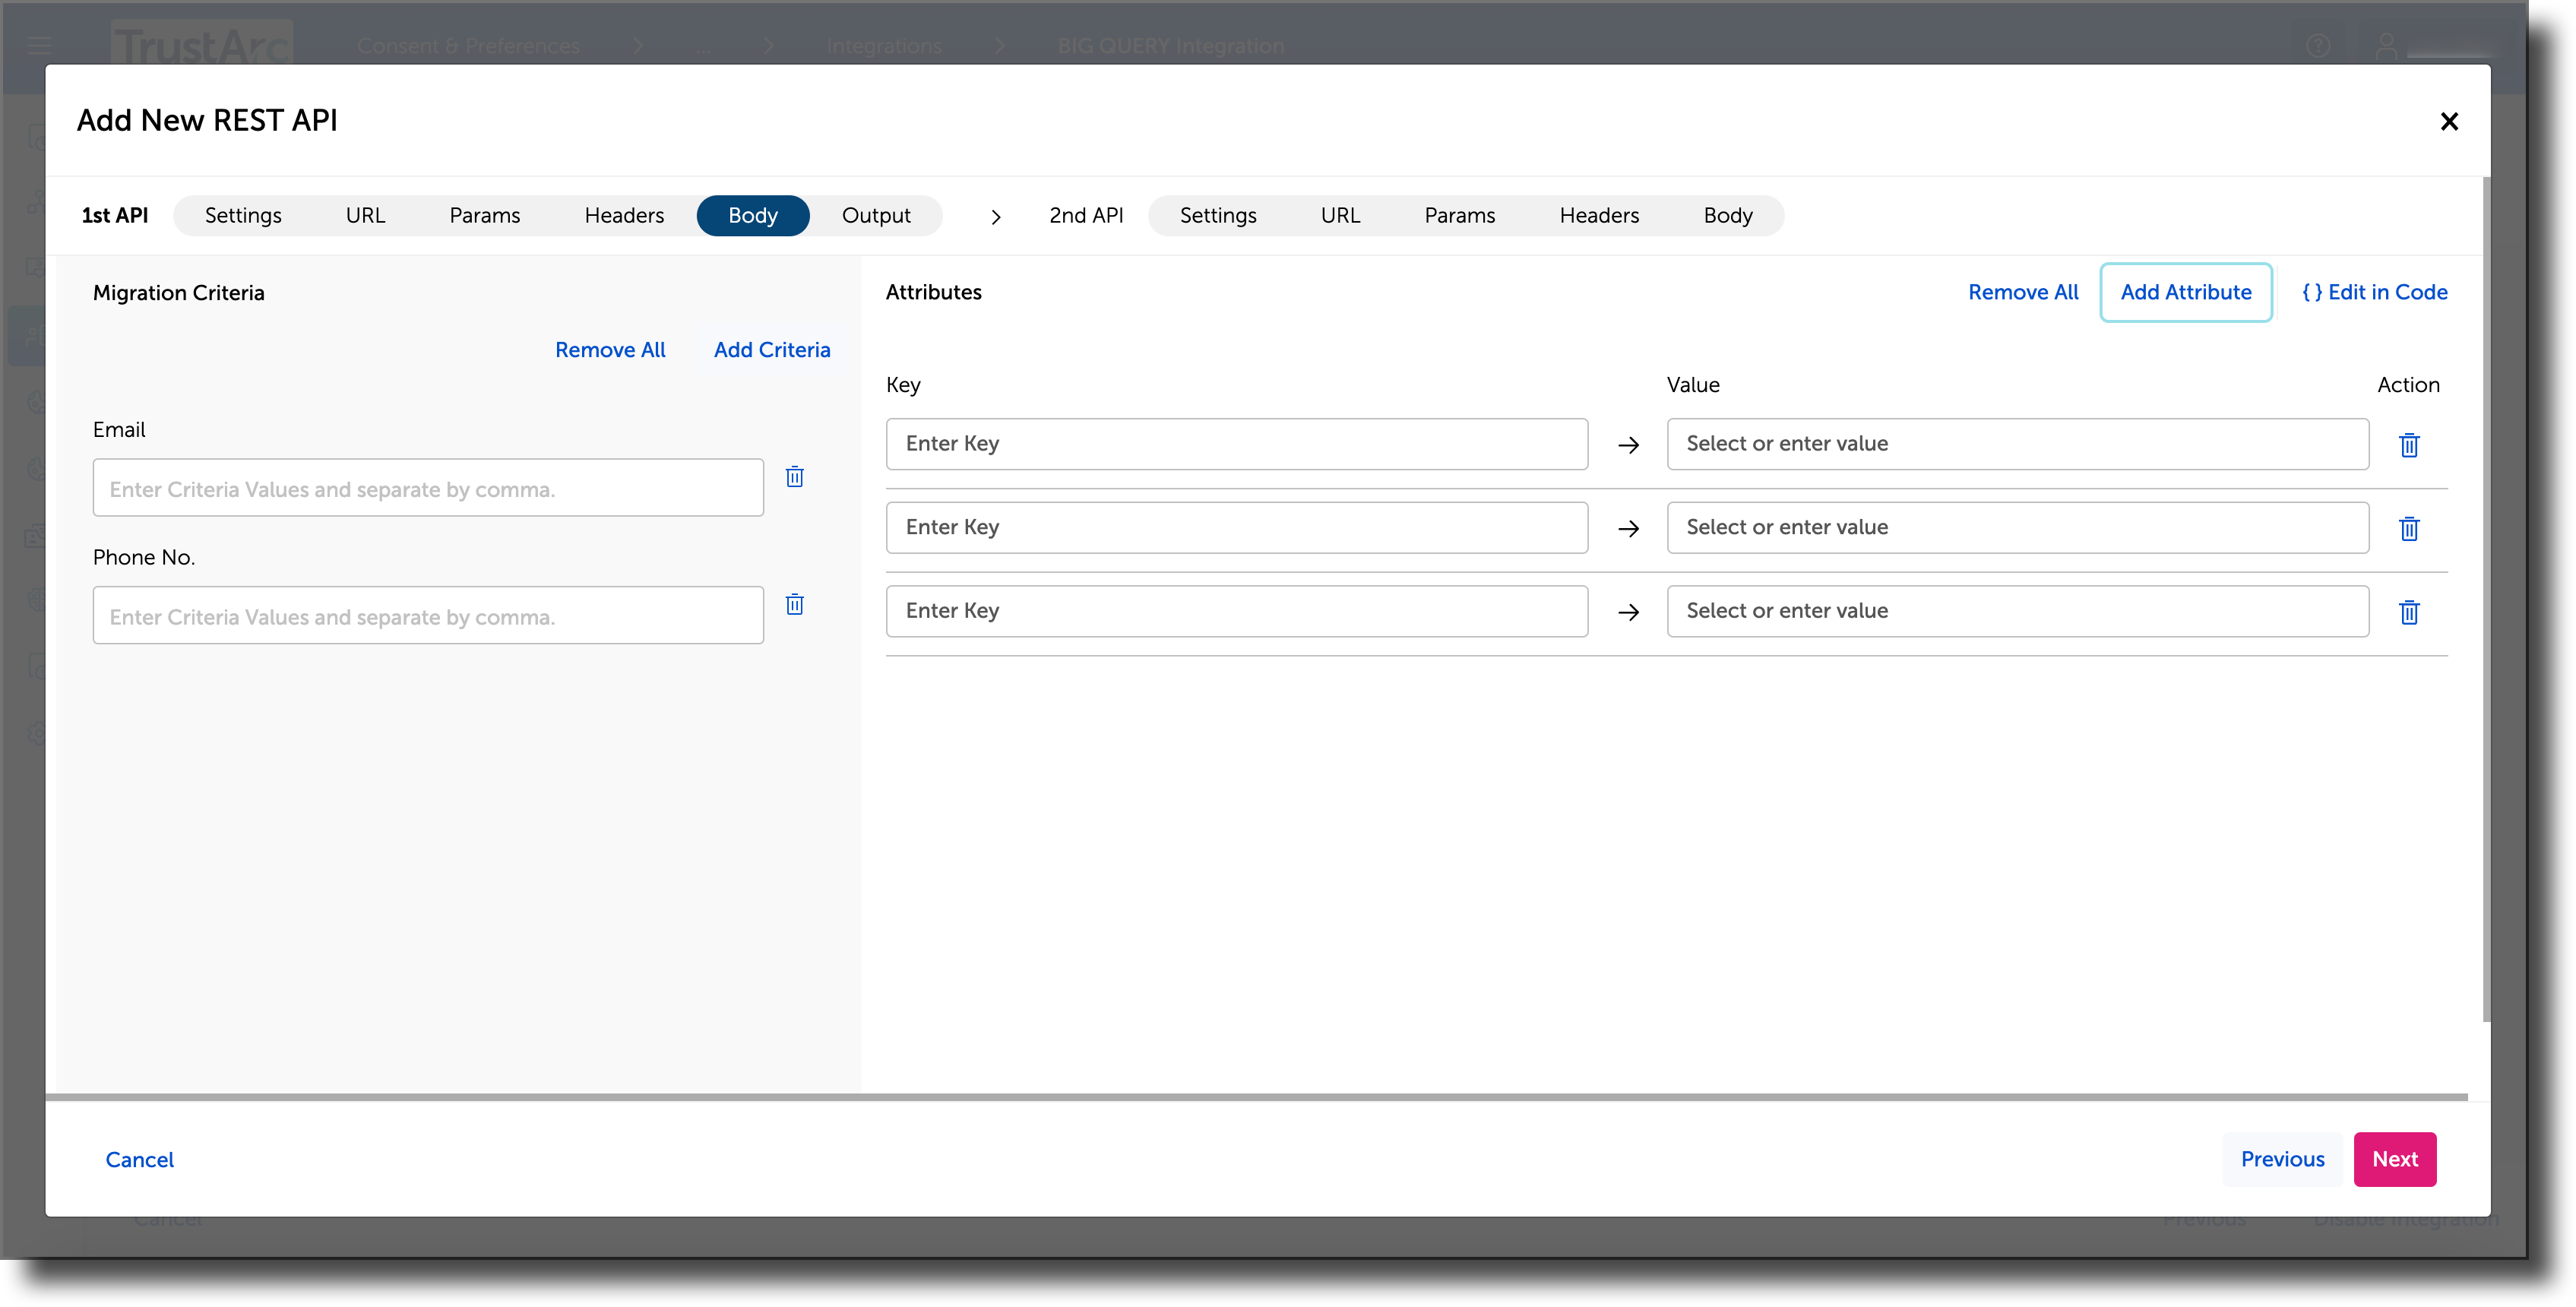Image resolution: width=2576 pixels, height=1307 pixels.
Task: Click the chevron between 1st and 2nd API
Action: click(x=995, y=217)
